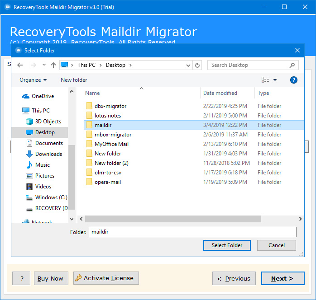316x300 pixels.
Task: Click the opera-mail folder icon
Action: pyautogui.click(x=89, y=182)
